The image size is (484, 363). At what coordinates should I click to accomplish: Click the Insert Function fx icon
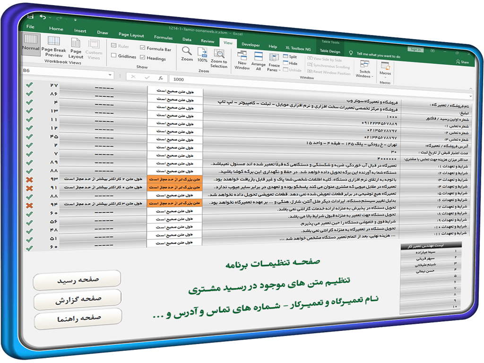(161, 78)
